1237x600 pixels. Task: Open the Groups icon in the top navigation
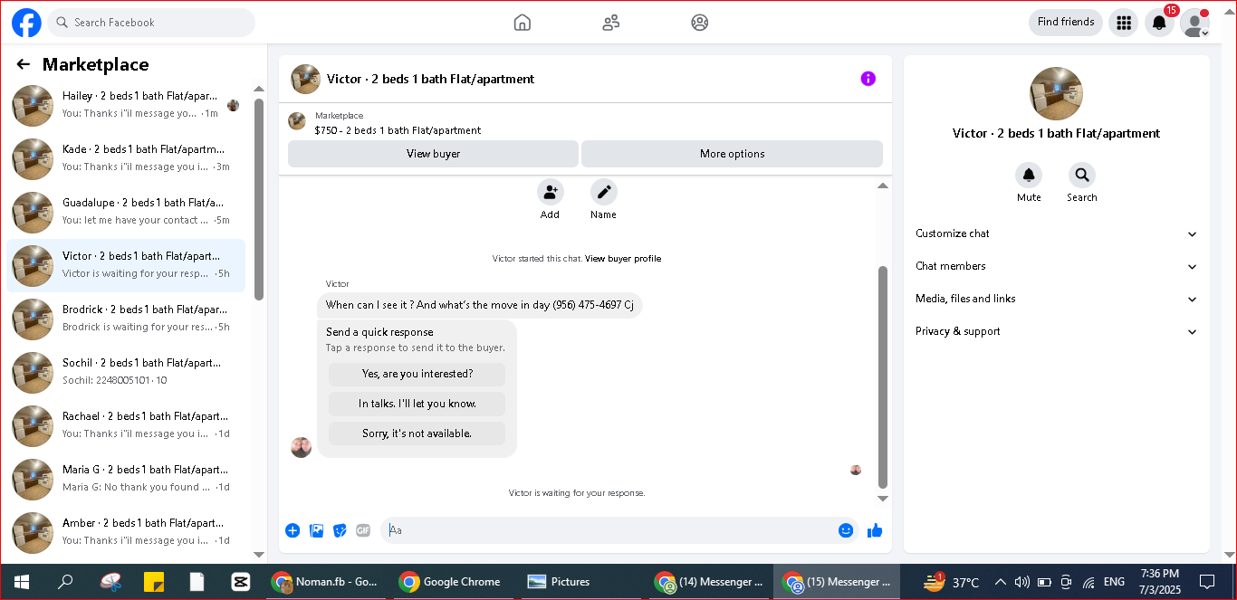(x=700, y=23)
